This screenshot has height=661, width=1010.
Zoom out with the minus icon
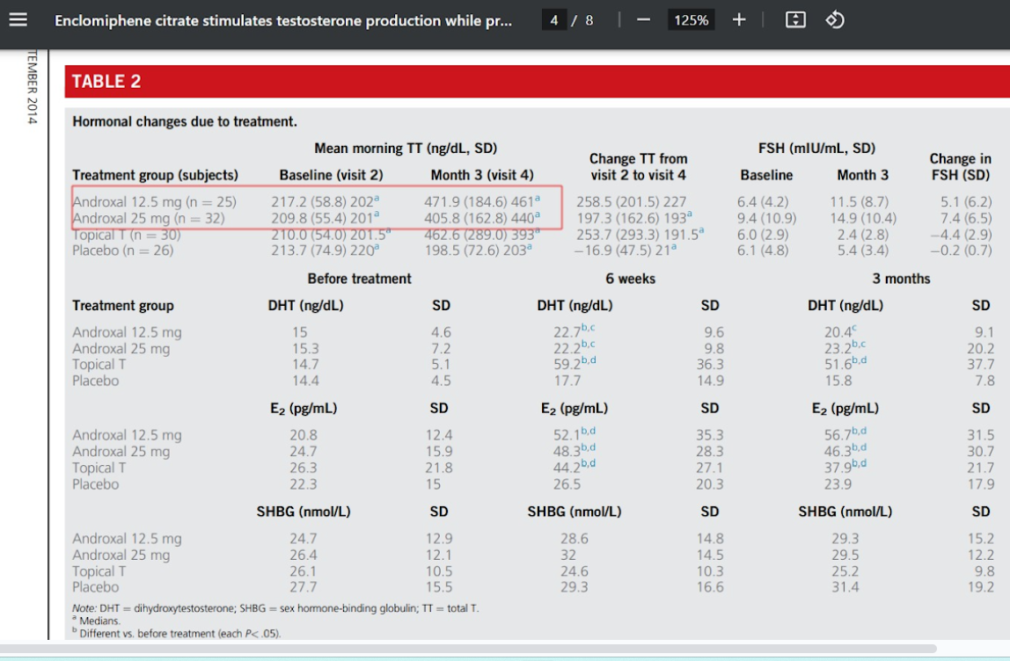[x=643, y=20]
